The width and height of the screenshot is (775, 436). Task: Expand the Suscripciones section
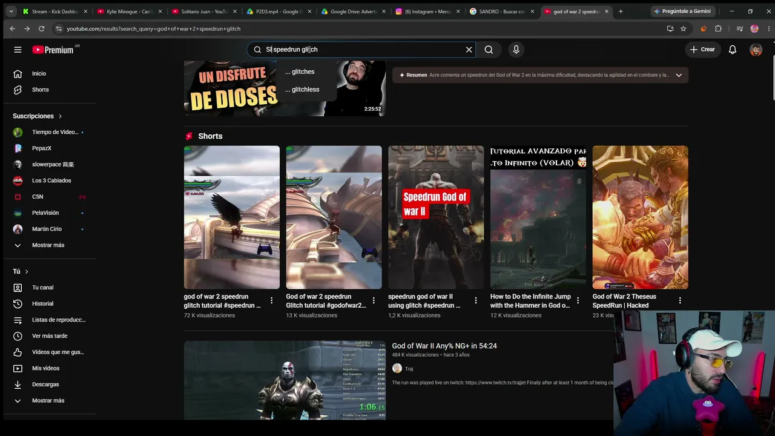38,116
